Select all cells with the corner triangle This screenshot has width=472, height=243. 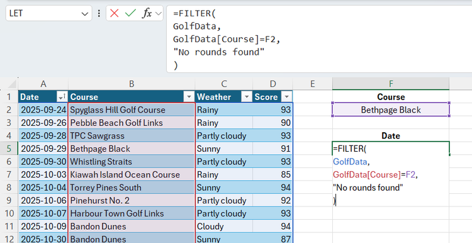11,84
